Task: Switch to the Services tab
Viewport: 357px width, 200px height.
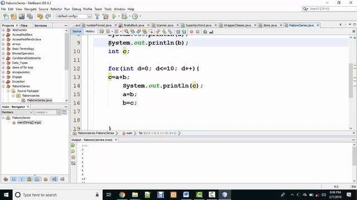Action: pos(41,26)
